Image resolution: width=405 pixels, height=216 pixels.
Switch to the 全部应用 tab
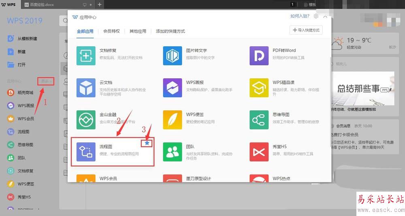85,31
